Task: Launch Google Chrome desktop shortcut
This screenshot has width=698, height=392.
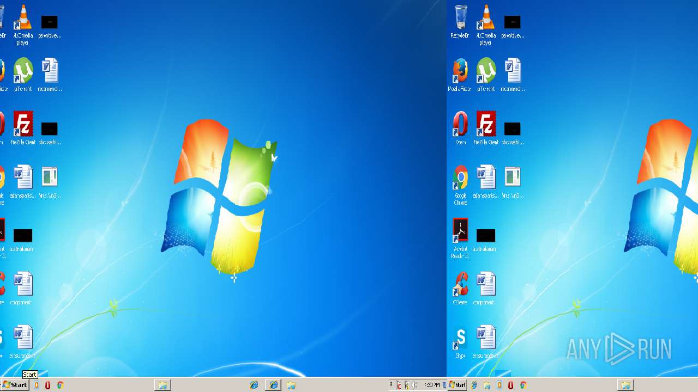Action: 460,185
